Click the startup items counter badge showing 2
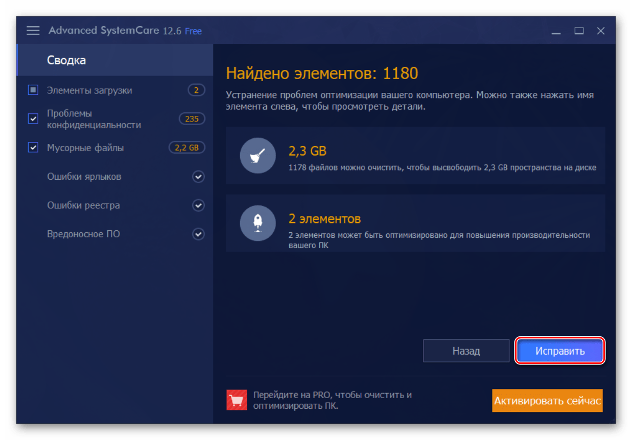632x440 pixels. 196,90
